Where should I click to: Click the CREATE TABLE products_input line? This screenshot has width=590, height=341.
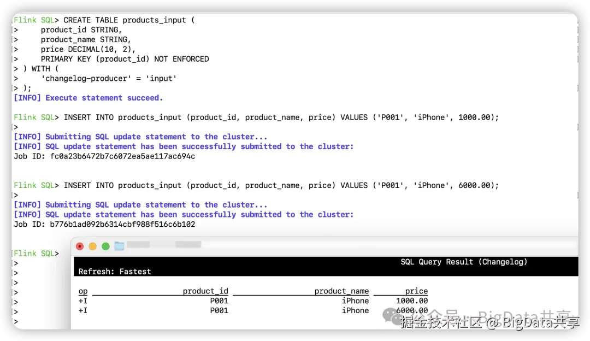click(x=104, y=20)
